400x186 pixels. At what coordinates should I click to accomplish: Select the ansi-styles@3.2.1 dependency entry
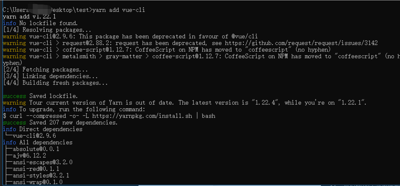click(41, 176)
